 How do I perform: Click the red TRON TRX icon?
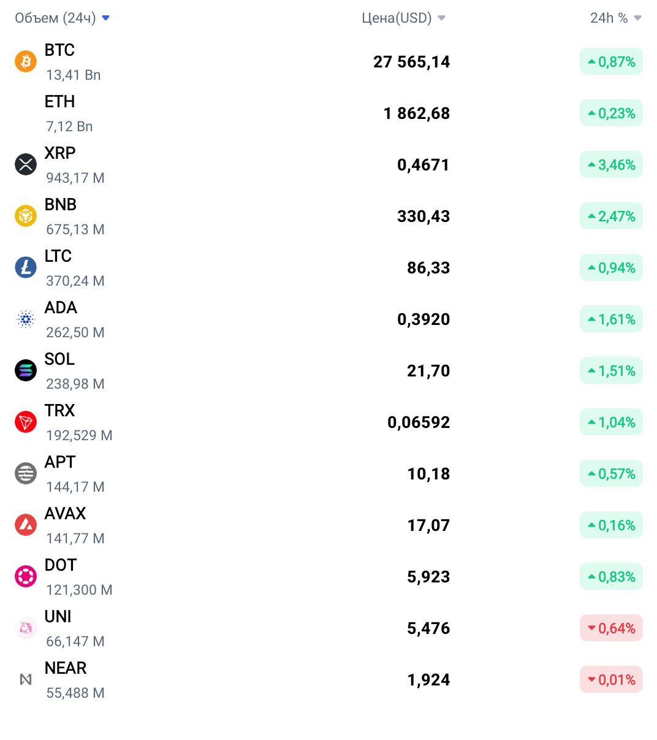click(x=26, y=422)
